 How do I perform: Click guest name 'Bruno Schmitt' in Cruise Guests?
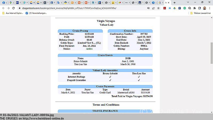pyautogui.click(x=81, y=61)
